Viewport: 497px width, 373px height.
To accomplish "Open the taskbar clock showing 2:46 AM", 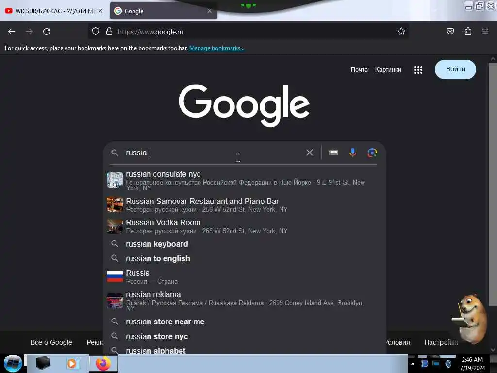I will point(472,363).
